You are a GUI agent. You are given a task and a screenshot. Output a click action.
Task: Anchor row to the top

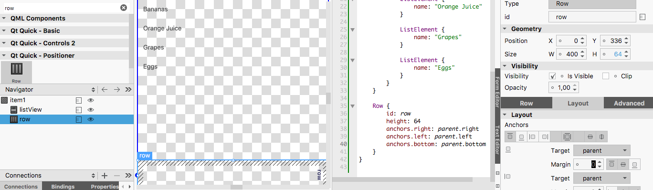510,137
